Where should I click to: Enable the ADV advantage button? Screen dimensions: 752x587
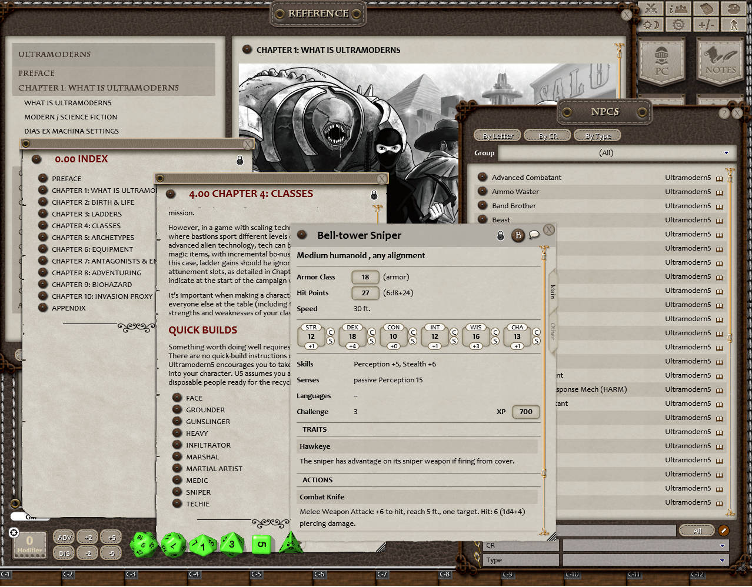[64, 537]
